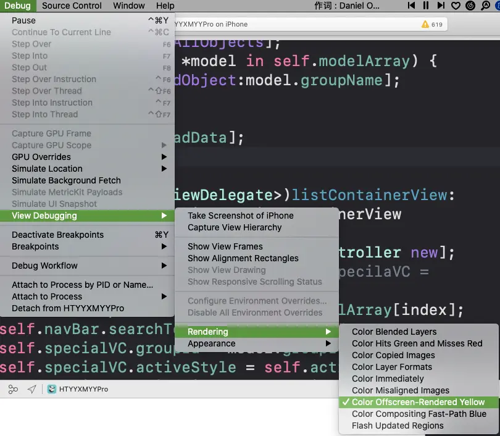The image size is (500, 436).
Task: Pause music playback in menu bar
Action: [426, 6]
